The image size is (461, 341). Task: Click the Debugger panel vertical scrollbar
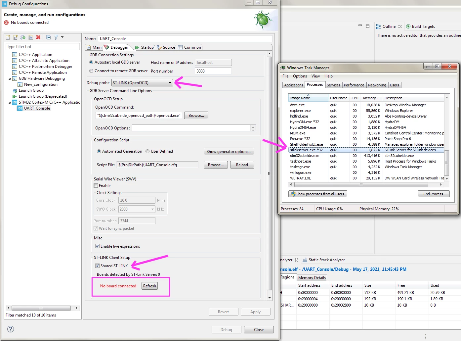[269, 173]
